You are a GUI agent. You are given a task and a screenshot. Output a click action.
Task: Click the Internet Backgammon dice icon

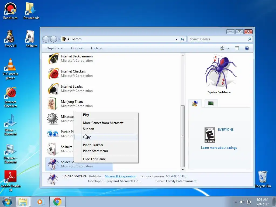(x=53, y=58)
